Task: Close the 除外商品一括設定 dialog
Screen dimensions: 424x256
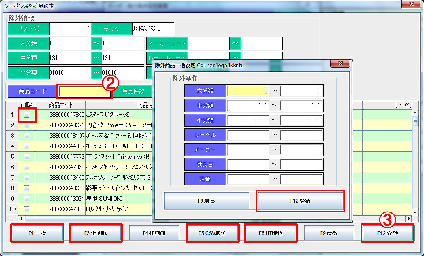Action: coord(340,65)
